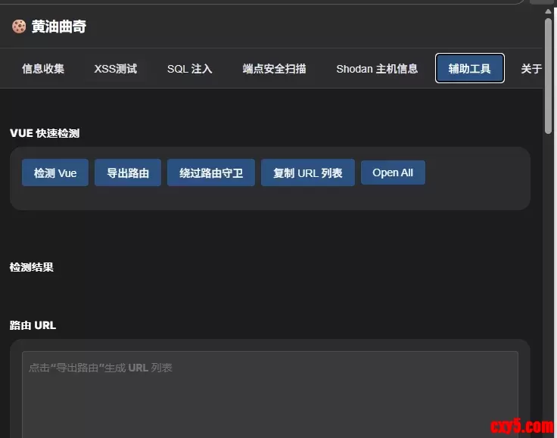Click the 绕过路由守卫 button
Screen dimensions: 557x438
tap(211, 173)
